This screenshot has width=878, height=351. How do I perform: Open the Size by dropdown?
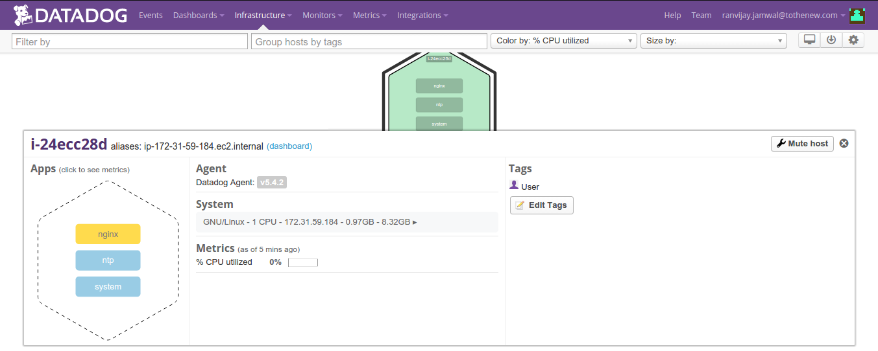click(x=714, y=41)
